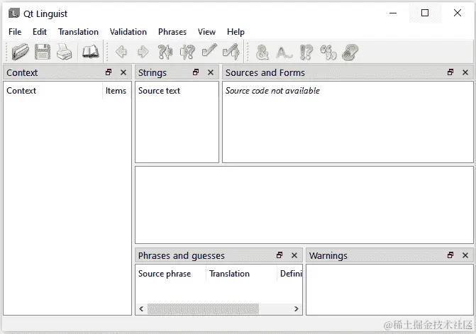476x334 pixels.
Task: Sort by Items column header
Action: [x=116, y=90]
